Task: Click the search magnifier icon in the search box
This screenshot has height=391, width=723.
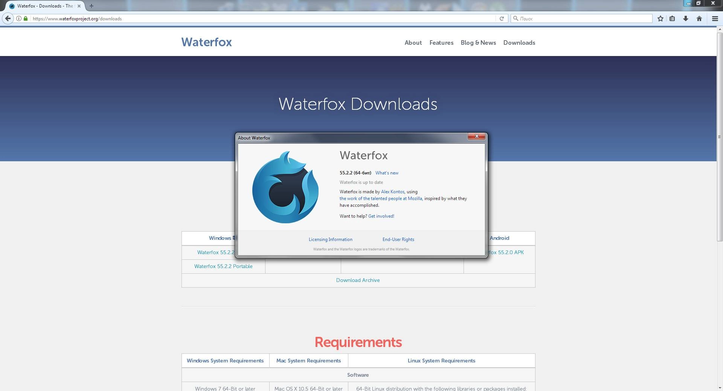Action: click(x=516, y=18)
